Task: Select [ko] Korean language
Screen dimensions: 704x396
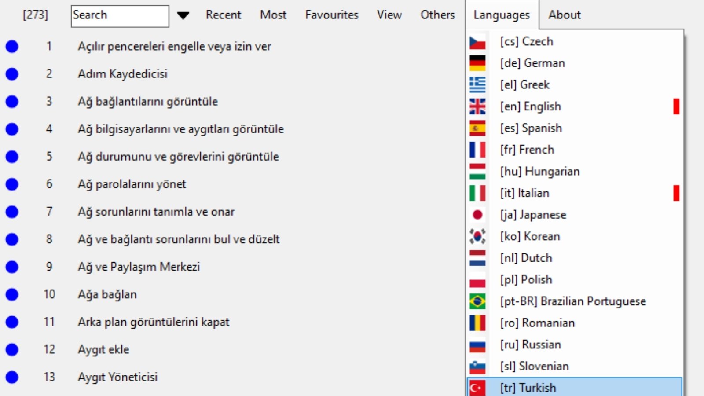Action: click(574, 236)
